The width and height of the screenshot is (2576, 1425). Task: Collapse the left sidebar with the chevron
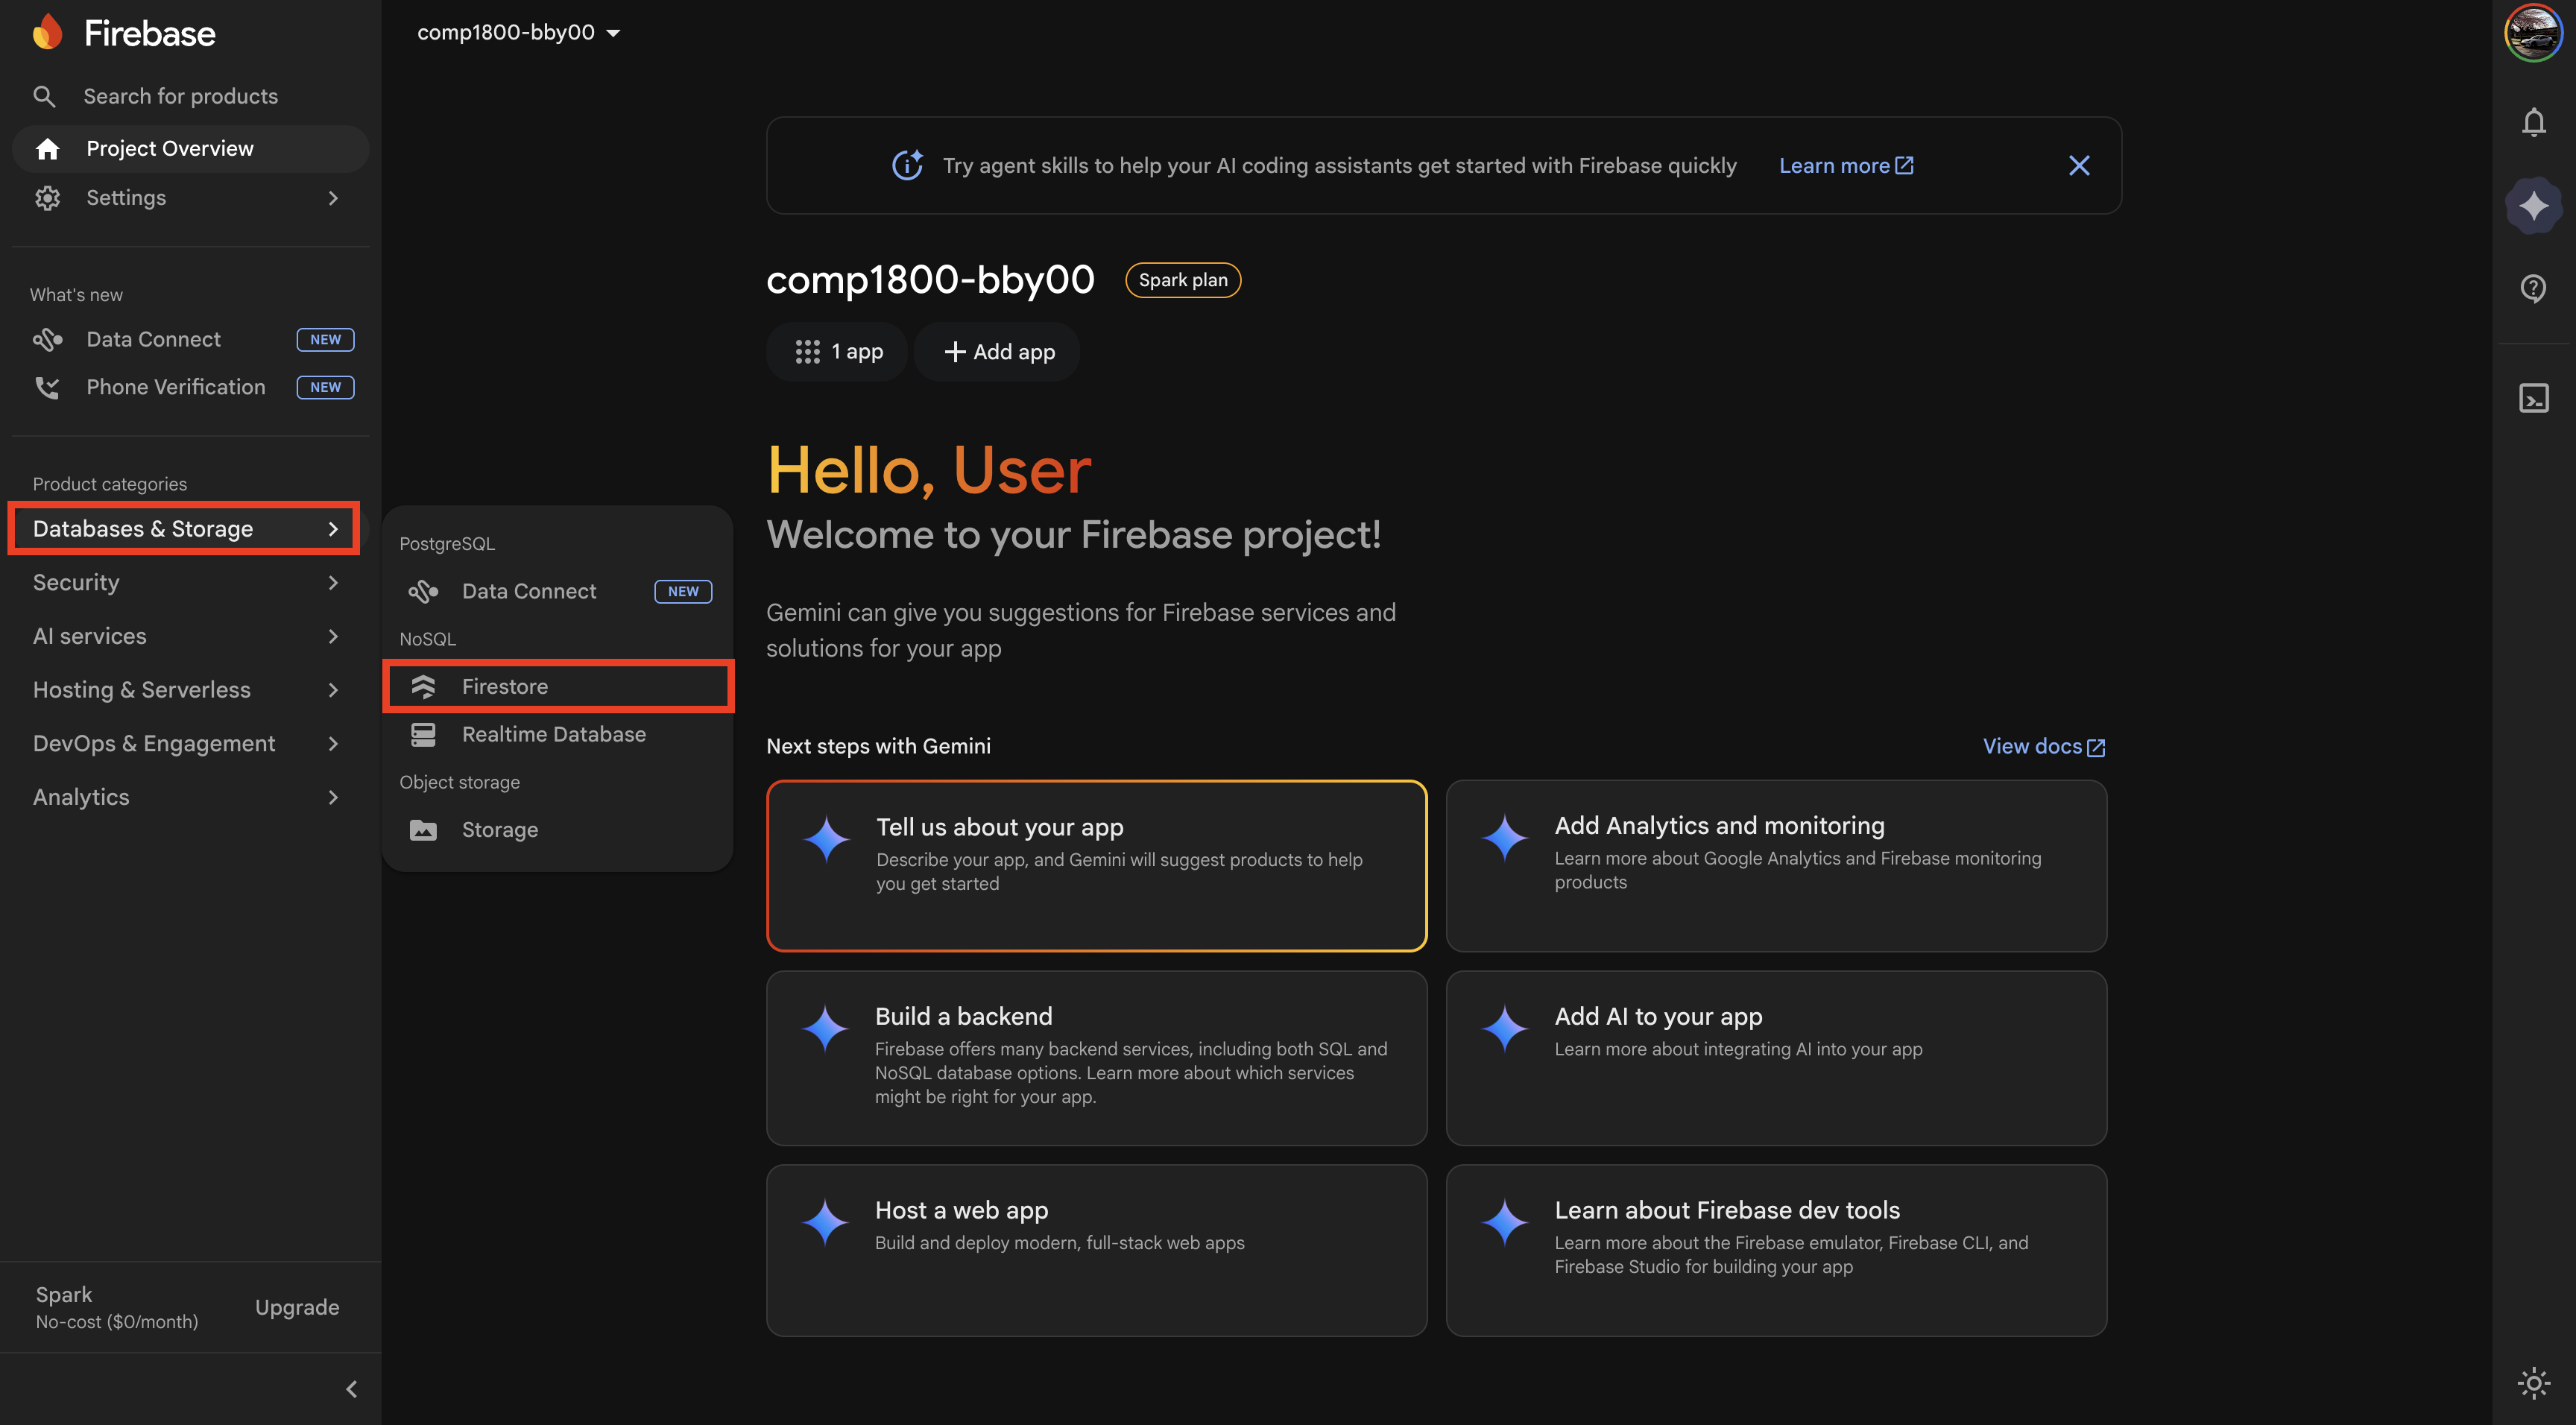click(350, 1389)
